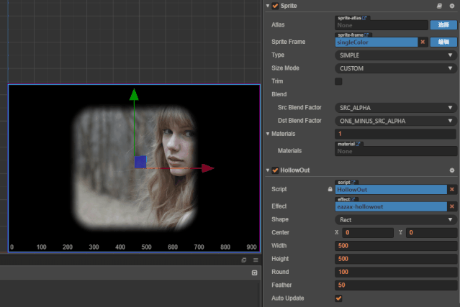Remove the HollowOut script reference
The width and height of the screenshot is (460, 307).
(x=451, y=189)
